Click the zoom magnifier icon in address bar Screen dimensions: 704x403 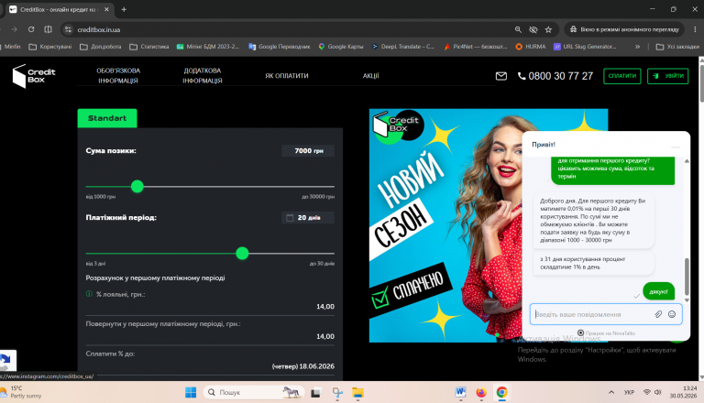[x=518, y=29]
